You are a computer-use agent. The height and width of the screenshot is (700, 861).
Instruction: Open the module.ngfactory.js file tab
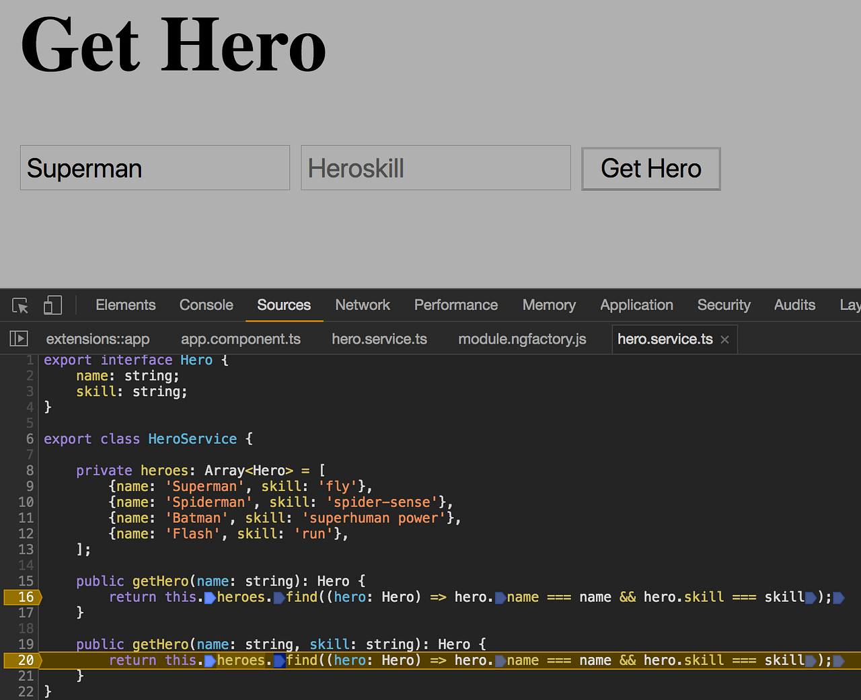(x=521, y=339)
